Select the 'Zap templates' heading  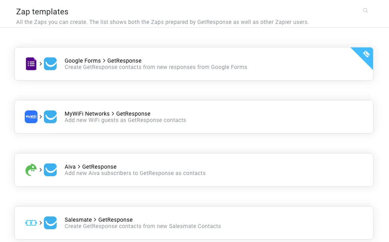point(42,12)
